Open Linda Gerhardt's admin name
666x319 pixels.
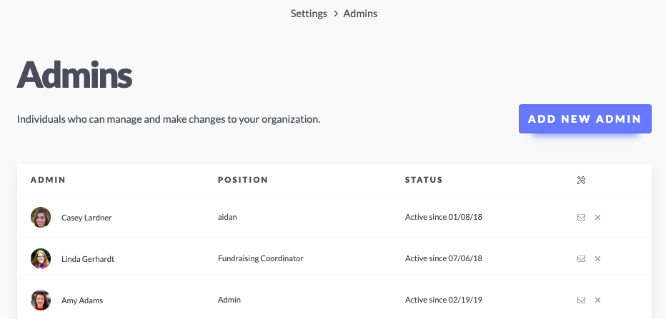tap(88, 259)
